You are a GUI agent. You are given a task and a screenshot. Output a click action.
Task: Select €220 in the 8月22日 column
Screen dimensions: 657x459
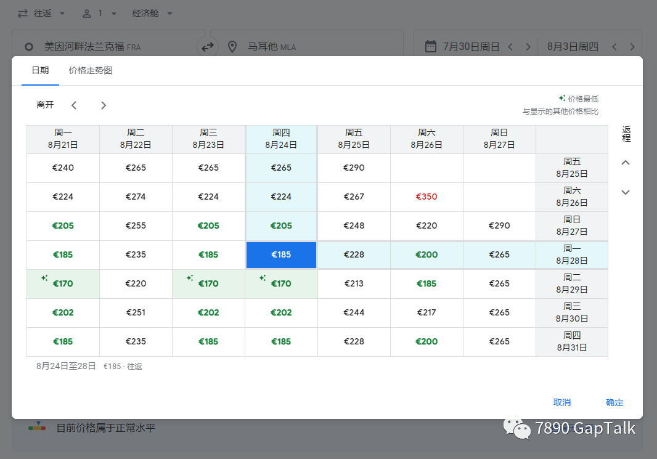[x=136, y=284]
